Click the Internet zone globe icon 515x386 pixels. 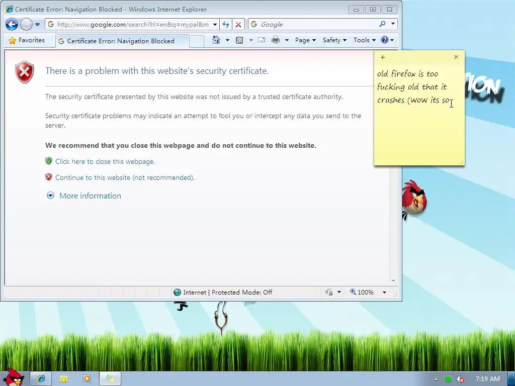coord(178,292)
